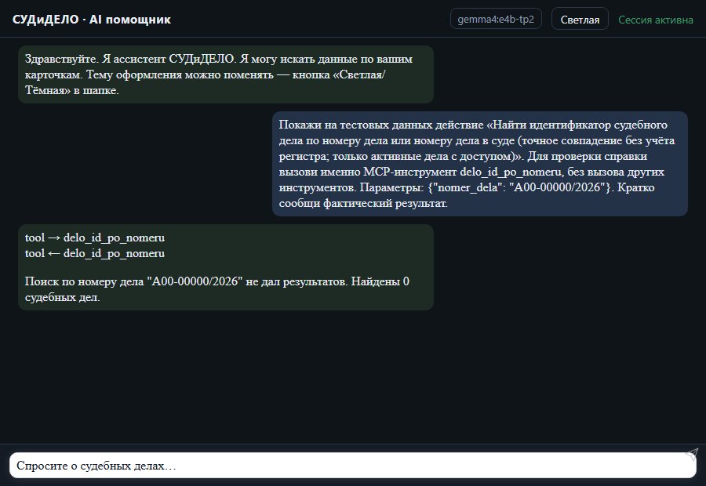Click the user message starting with Покажи на тестовых данных
Viewport: 706px width, 486px height.
coord(480,164)
